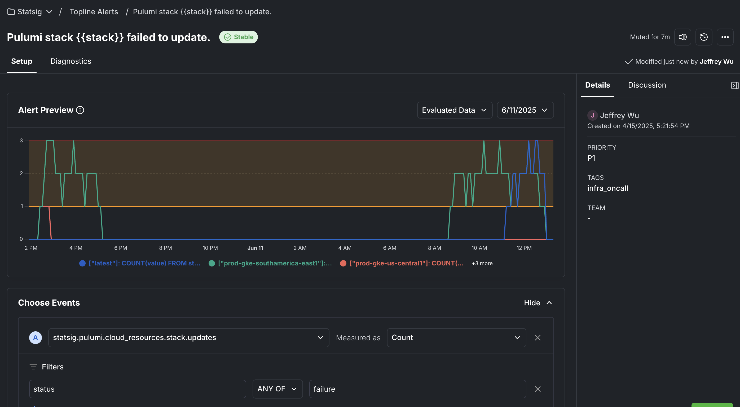This screenshot has height=407, width=740.
Task: Click the Alert Preview info icon
Action: pos(80,110)
